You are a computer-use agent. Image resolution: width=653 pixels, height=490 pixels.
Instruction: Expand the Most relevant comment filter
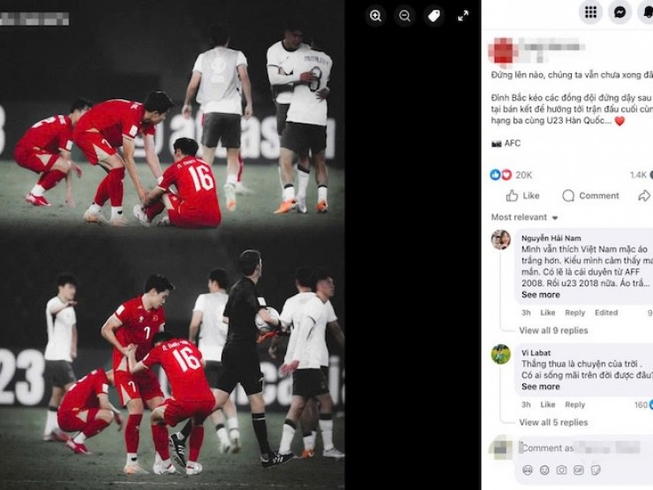[524, 217]
